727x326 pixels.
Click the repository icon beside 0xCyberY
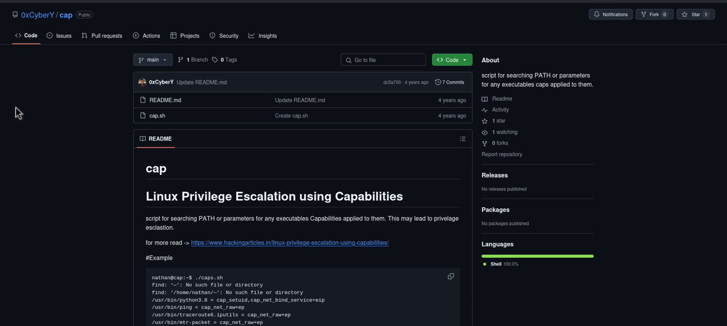[x=15, y=15]
